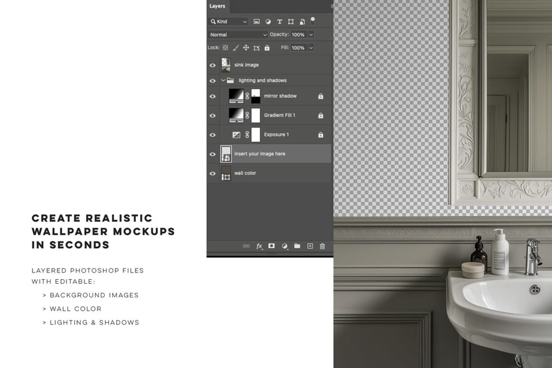Image resolution: width=552 pixels, height=368 pixels.
Task: Open the Opacity slider dropdown arrow
Action: (311, 34)
